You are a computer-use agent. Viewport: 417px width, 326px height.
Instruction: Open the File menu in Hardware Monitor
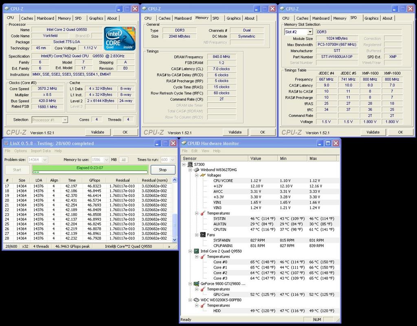(184, 151)
